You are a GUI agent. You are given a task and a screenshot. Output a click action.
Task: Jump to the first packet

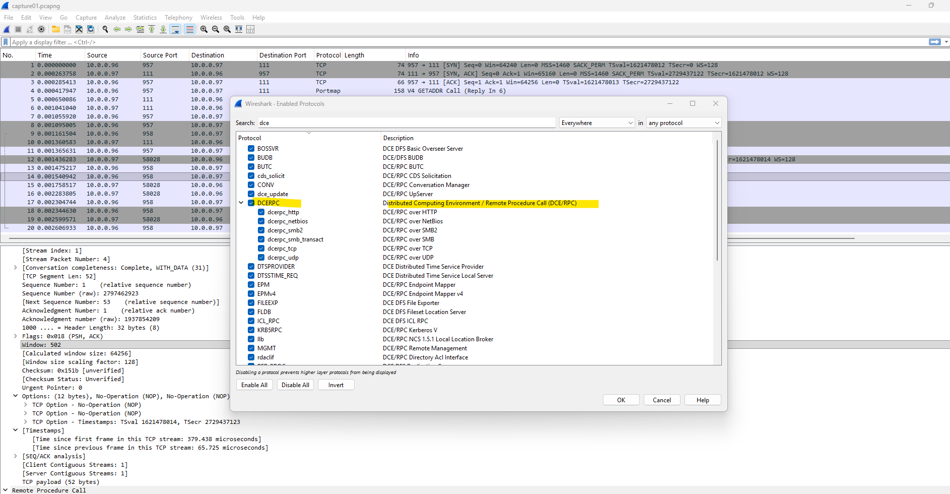(x=152, y=29)
